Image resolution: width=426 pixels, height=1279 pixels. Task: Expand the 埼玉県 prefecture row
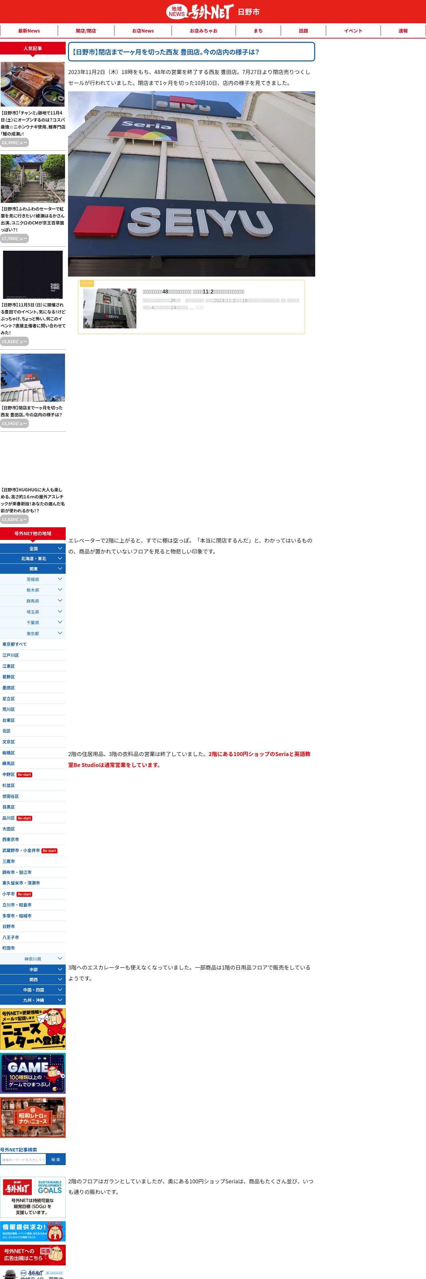click(x=33, y=612)
